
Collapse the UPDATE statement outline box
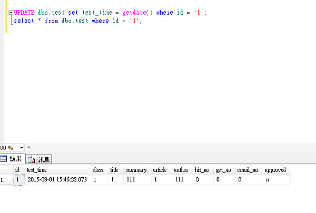point(11,13)
